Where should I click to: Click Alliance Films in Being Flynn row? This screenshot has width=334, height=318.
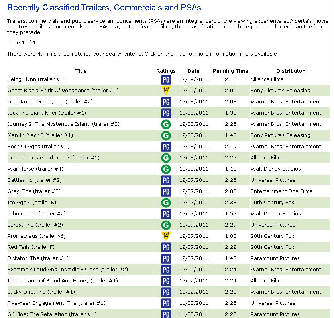click(267, 79)
